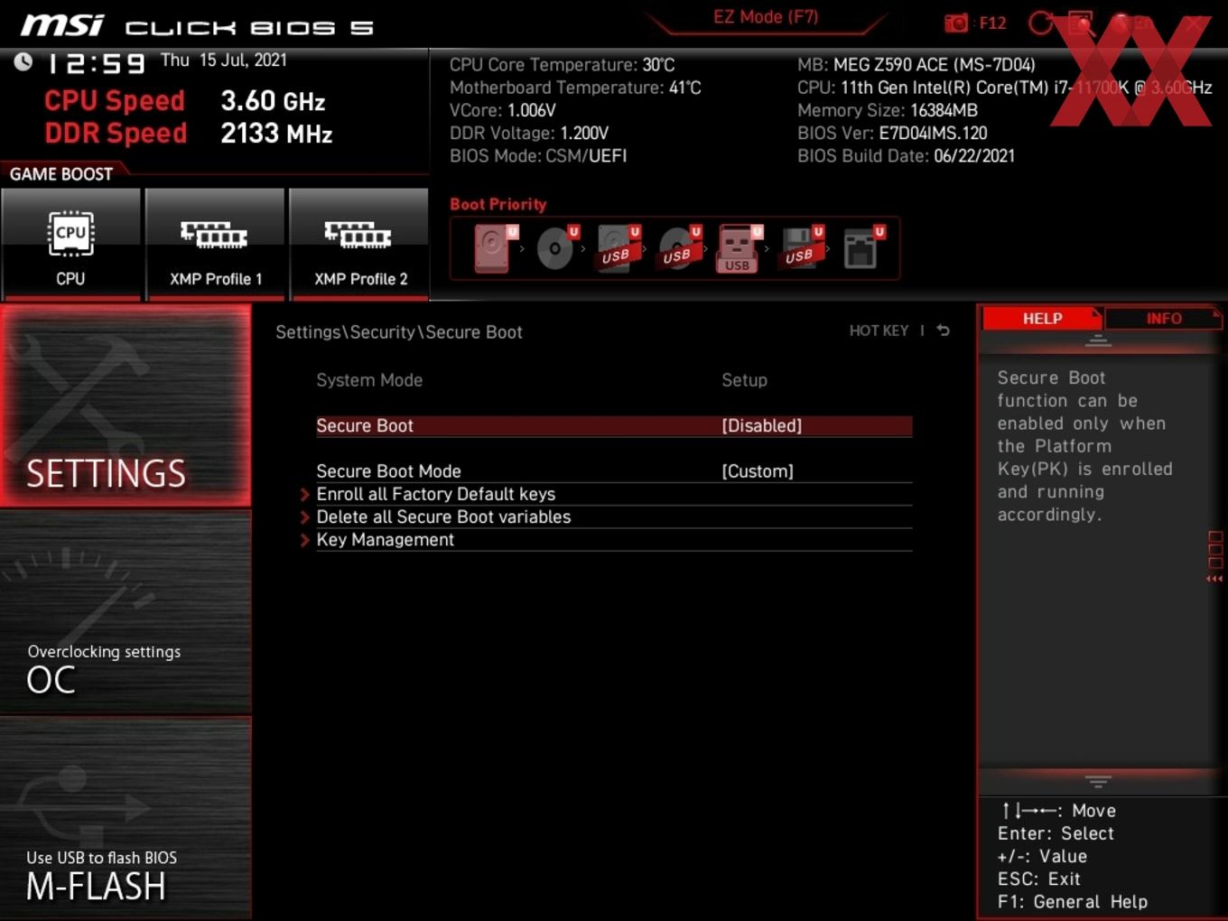Click the CD/DVD drive boot priority icon
Viewport: 1228px width, 921px height.
tap(557, 248)
